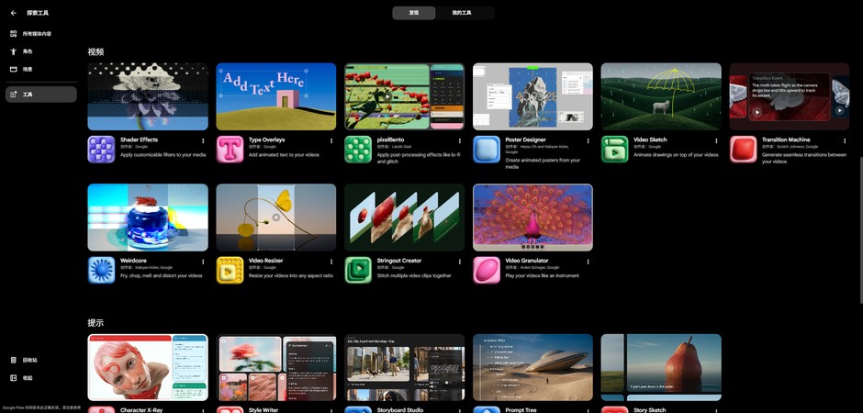
Task: Open more options for Stringout Creator
Action: click(460, 262)
